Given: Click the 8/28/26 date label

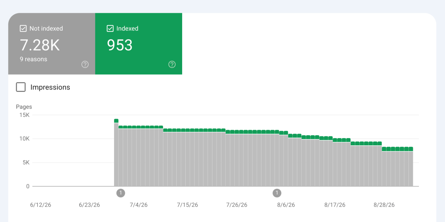Looking at the screenshot, I should (384, 205).
